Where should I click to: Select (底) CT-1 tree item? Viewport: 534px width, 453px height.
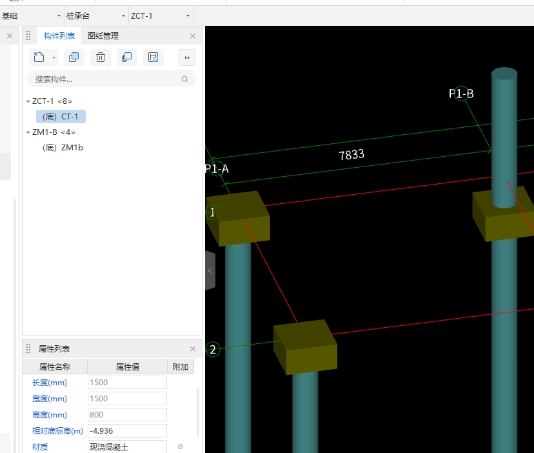tap(61, 117)
